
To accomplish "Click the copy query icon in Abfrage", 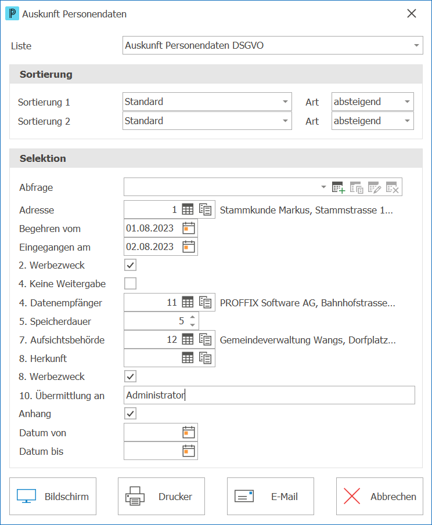I will click(x=357, y=187).
